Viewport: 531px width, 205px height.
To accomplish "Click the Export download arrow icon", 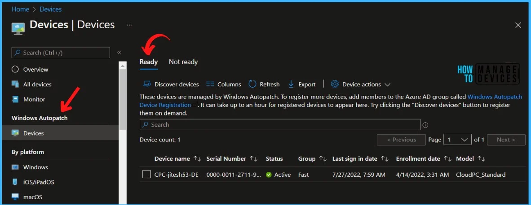I will click(x=291, y=84).
